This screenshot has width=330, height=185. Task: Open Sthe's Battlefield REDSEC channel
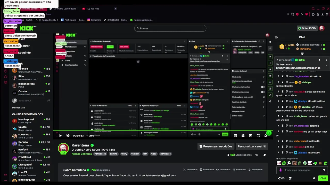[x=31, y=78]
